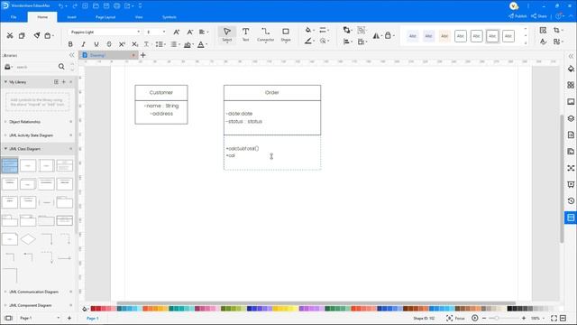Open the bullet list dropdown
The width and height of the screenshot is (577, 325).
[x=164, y=44]
